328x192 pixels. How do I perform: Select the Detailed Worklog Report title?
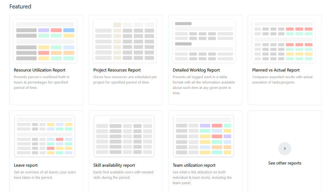pyautogui.click(x=196, y=70)
